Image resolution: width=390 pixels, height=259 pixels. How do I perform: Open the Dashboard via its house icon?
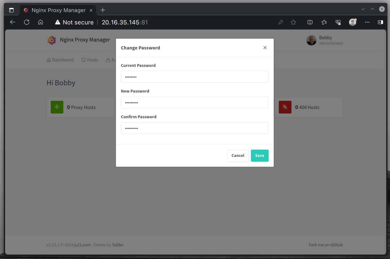point(48,60)
